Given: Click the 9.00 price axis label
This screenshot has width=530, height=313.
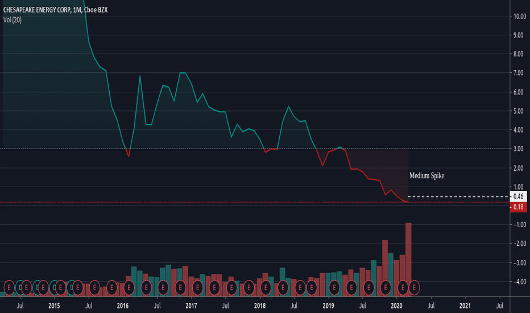Looking at the screenshot, I should pyautogui.click(x=519, y=35).
